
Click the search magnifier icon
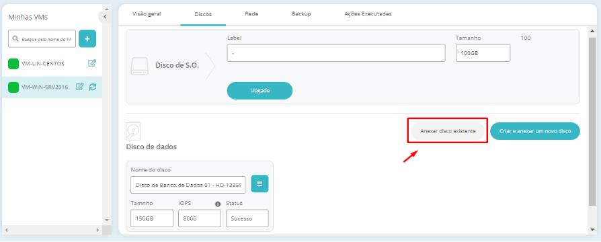pyautogui.click(x=15, y=39)
